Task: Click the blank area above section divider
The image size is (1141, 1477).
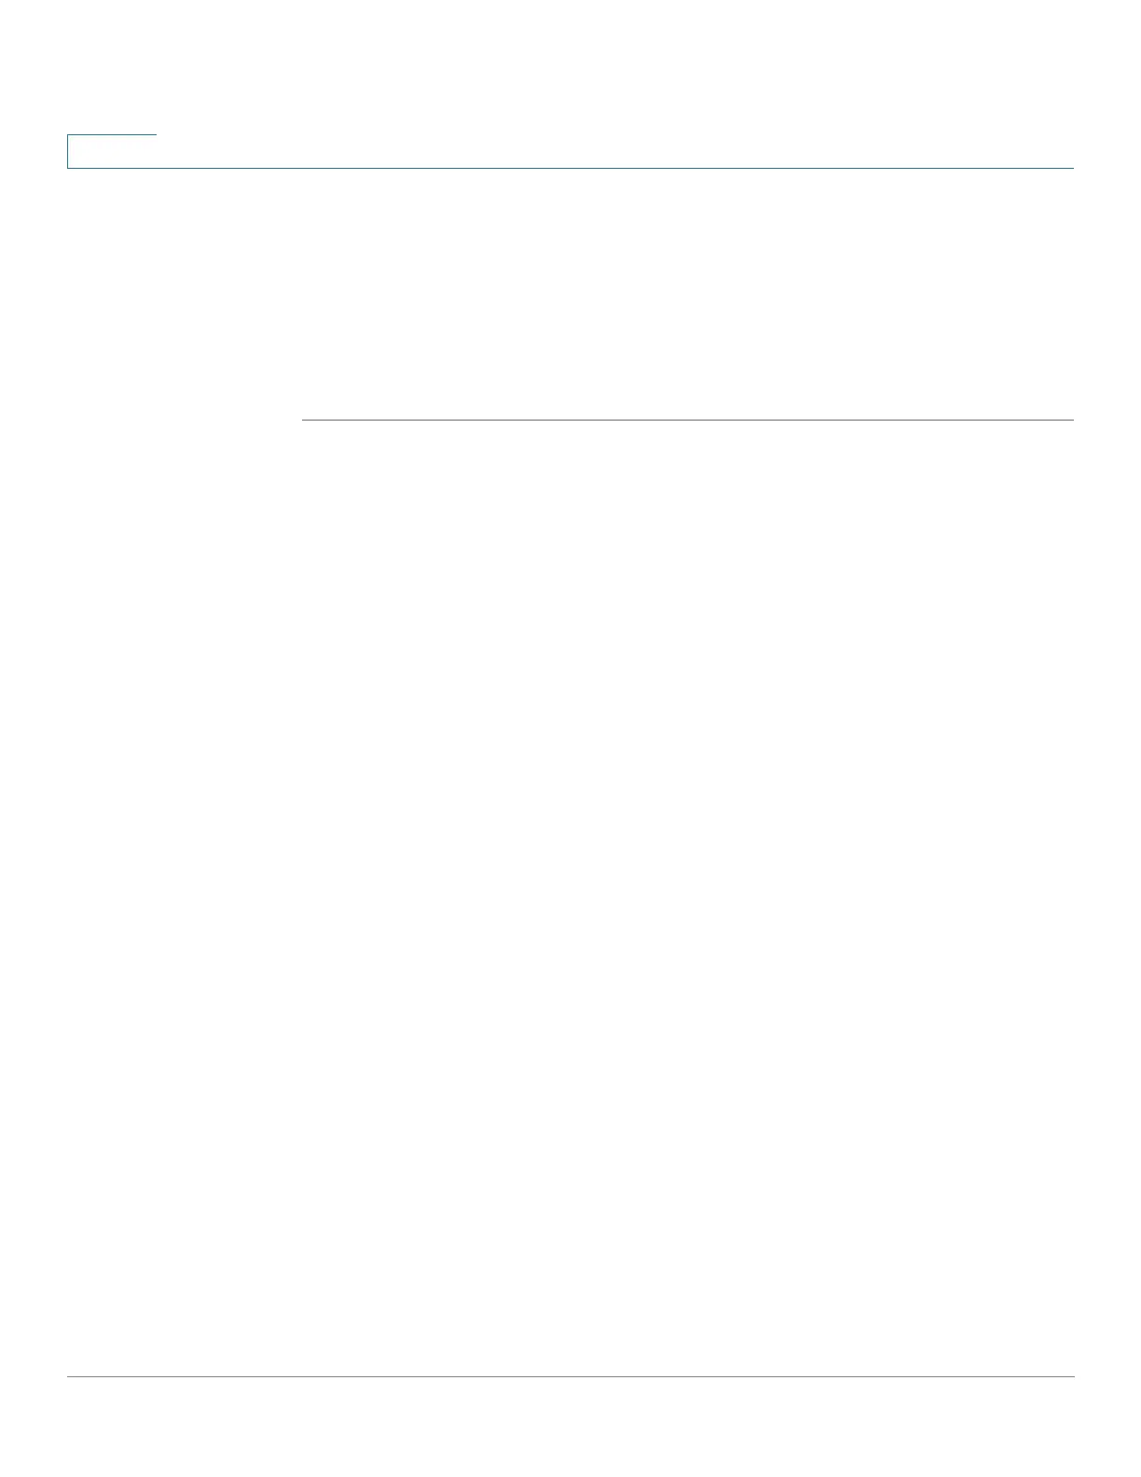Action: pyautogui.click(x=688, y=294)
